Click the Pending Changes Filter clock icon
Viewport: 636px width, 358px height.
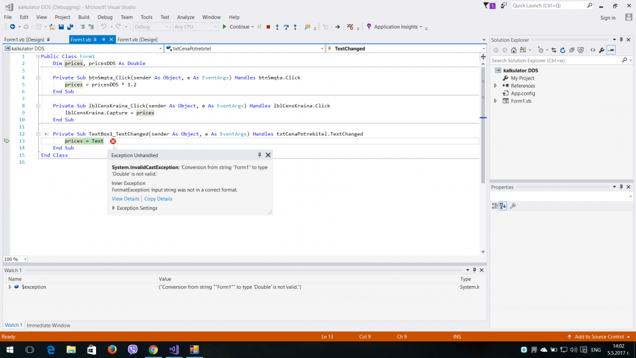click(x=540, y=50)
